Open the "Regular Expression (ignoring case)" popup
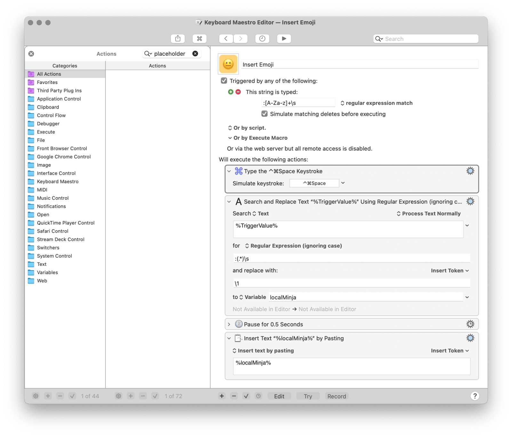Viewport: 512px width, 436px height. pos(293,246)
